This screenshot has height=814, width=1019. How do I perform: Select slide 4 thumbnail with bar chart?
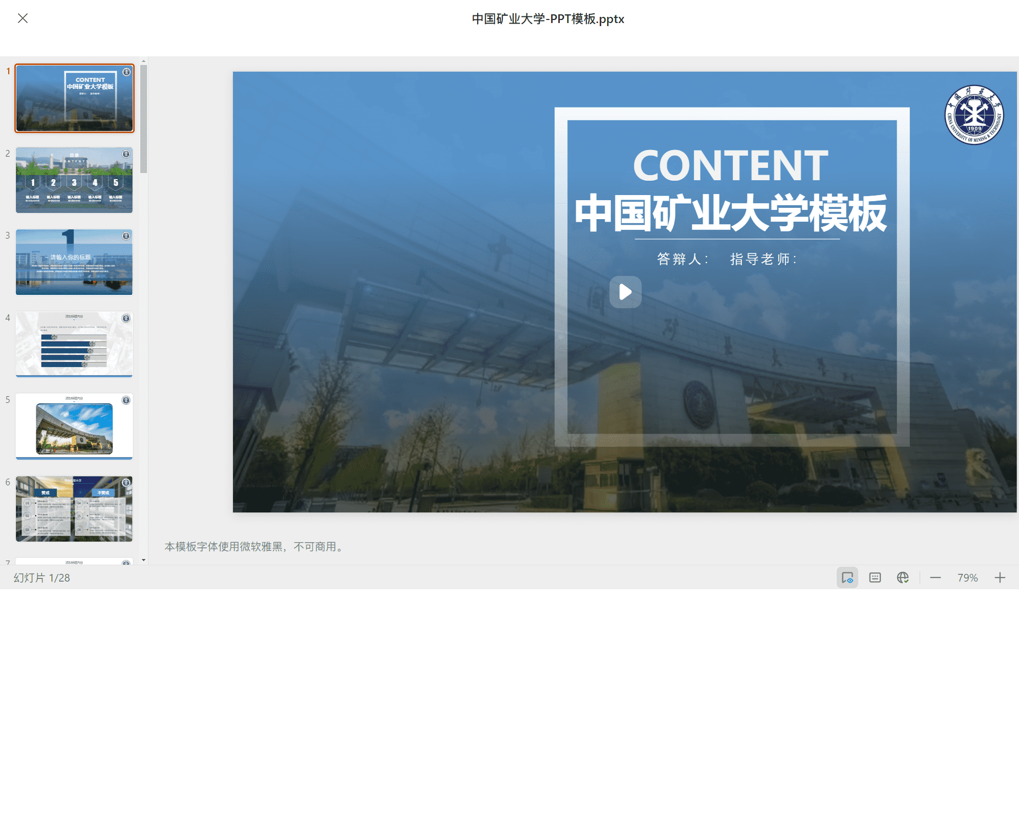(x=74, y=344)
